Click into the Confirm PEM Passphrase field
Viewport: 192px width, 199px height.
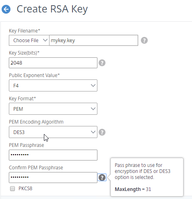point(53,177)
